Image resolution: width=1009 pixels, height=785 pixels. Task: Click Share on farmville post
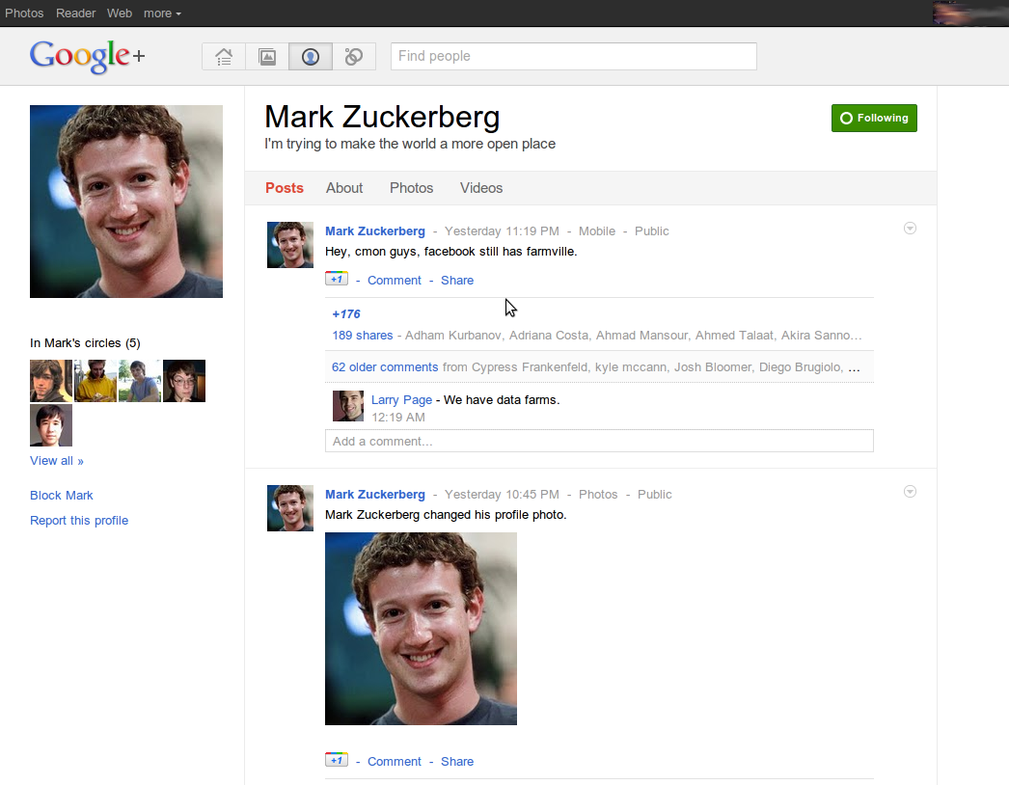click(457, 280)
